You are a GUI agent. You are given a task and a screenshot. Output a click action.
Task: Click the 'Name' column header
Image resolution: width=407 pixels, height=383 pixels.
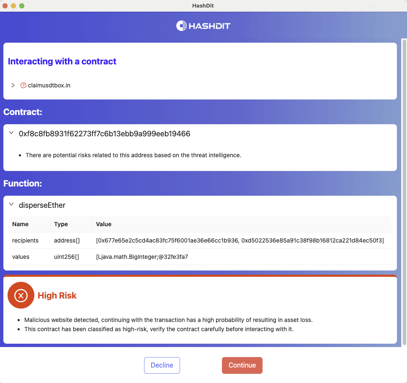20,224
